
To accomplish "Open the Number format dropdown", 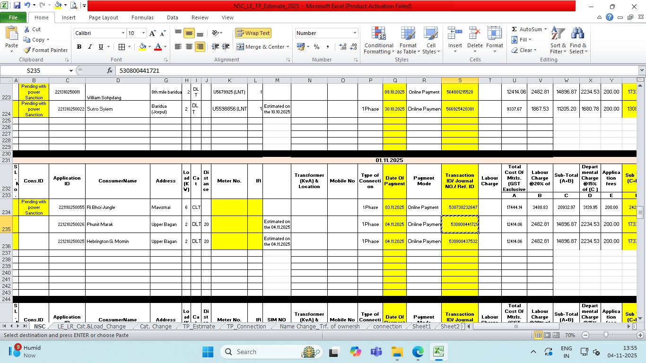I will tap(355, 33).
